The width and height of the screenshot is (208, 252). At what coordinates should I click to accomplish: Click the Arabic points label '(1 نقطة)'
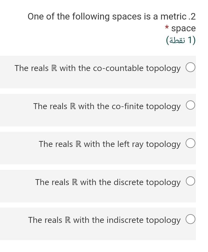click(x=181, y=40)
